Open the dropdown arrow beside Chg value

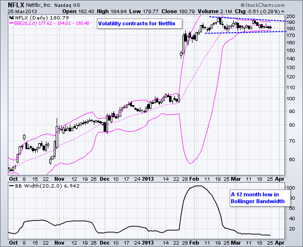click(x=282, y=12)
